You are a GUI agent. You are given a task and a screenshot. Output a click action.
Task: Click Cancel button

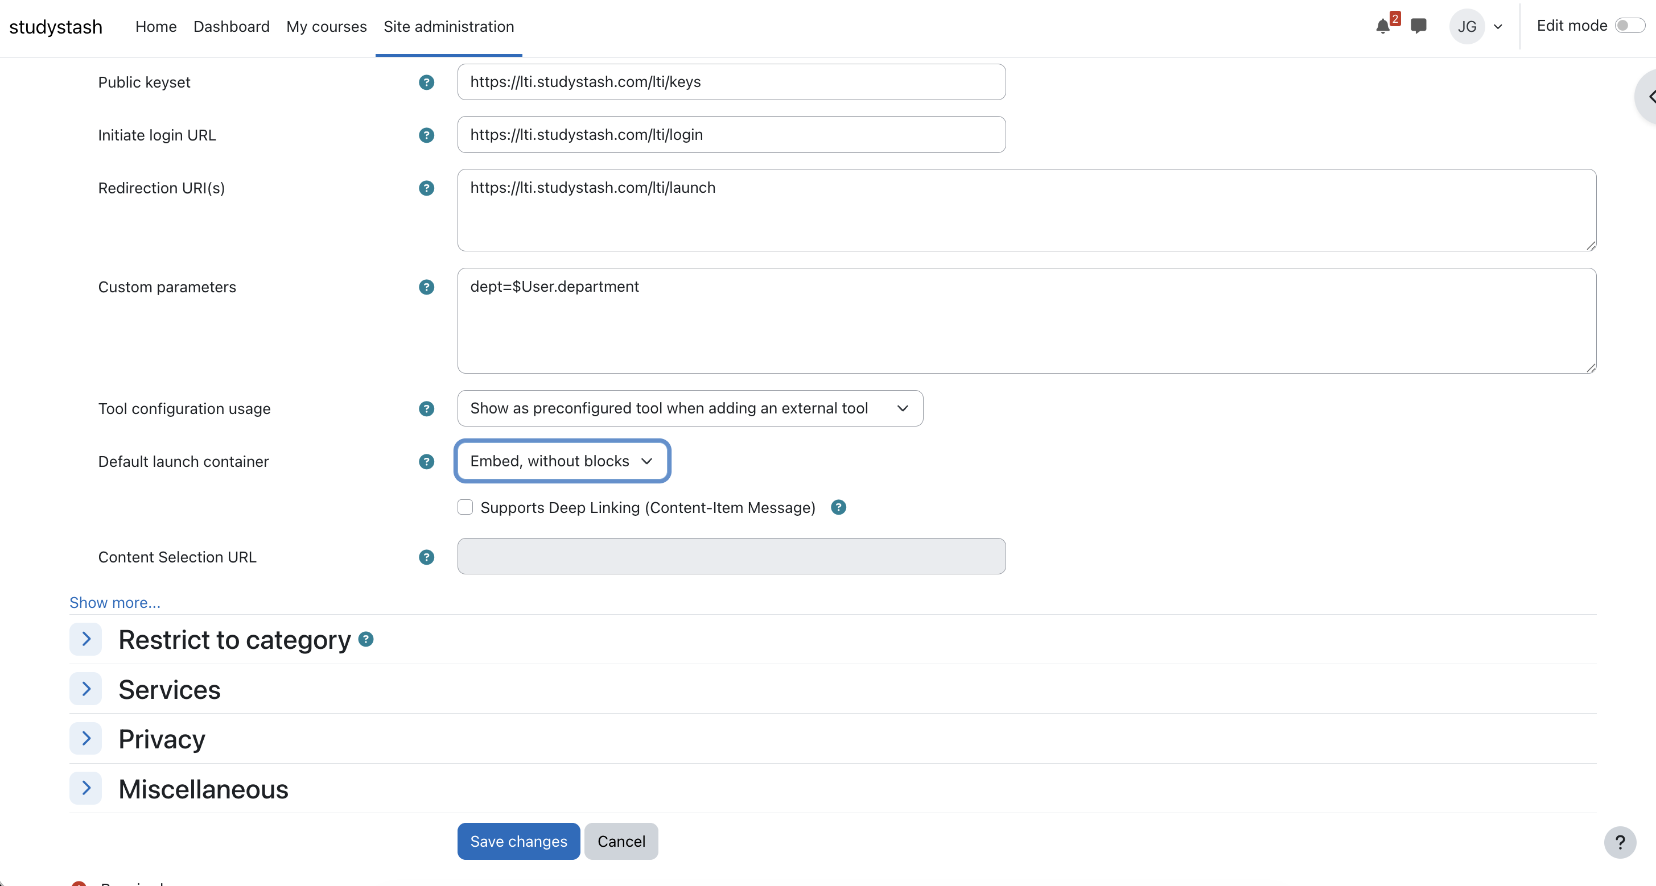pos(621,842)
